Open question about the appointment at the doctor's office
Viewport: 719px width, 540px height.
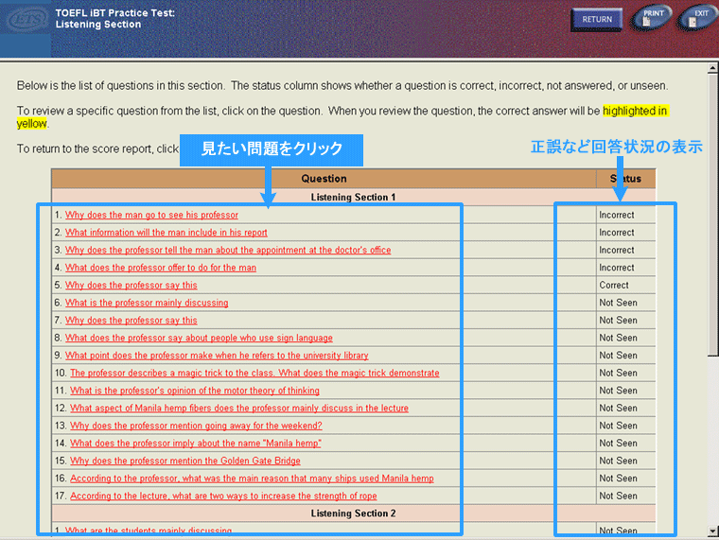click(x=228, y=250)
